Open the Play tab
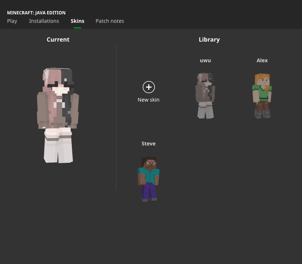 (x=12, y=21)
